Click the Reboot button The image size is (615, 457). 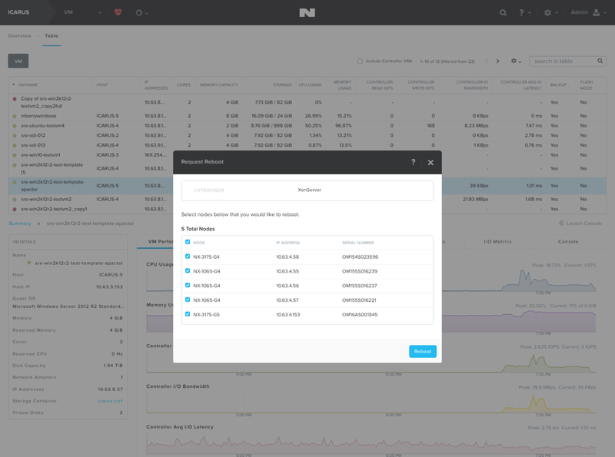coord(422,351)
